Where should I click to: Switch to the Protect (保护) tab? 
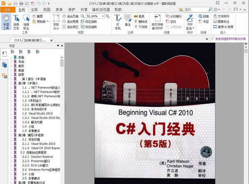click(72, 10)
